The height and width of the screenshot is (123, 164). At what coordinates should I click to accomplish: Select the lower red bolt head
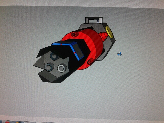click(89, 62)
